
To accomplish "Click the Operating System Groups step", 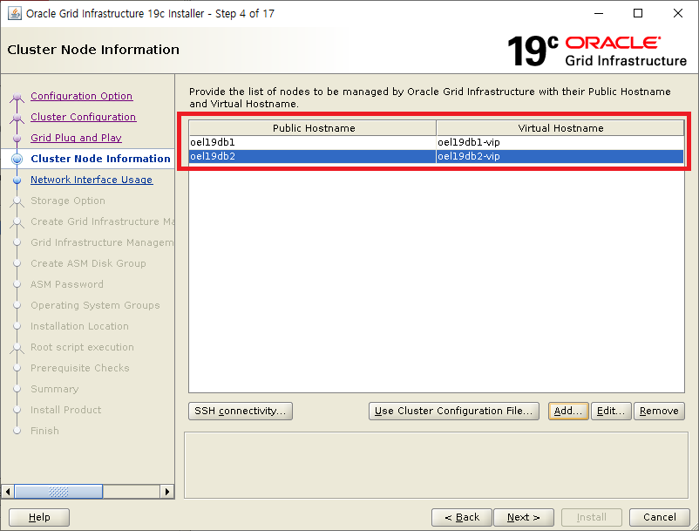I will click(95, 305).
